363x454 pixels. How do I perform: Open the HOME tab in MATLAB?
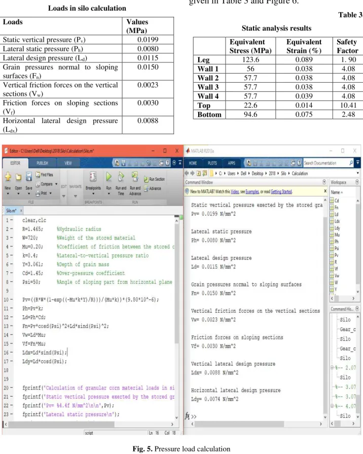pyautogui.click(x=193, y=163)
